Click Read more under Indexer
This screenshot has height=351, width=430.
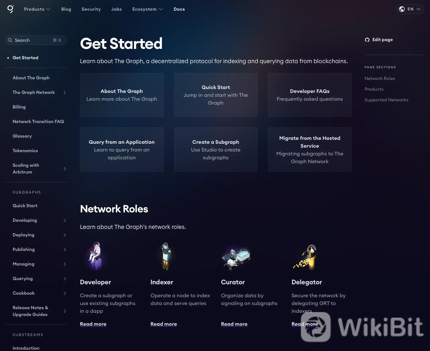[x=164, y=324]
